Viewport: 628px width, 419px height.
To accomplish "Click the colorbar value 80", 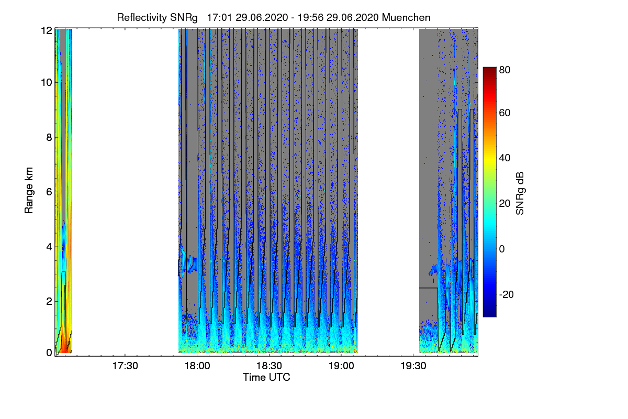I will [505, 69].
